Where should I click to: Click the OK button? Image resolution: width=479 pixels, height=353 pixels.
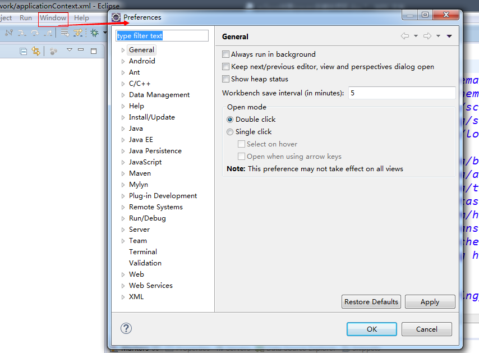[372, 329]
